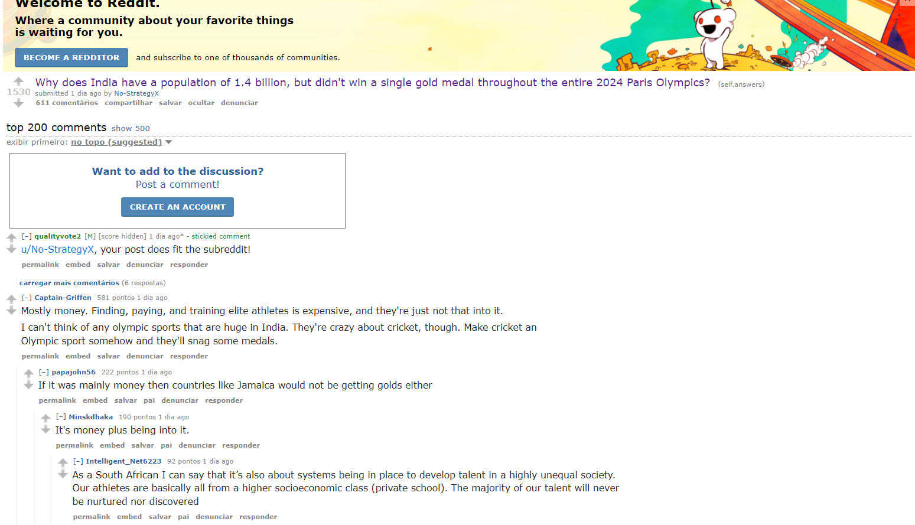
Task: Collapse Minskdhaka's comment thread
Action: coord(61,417)
